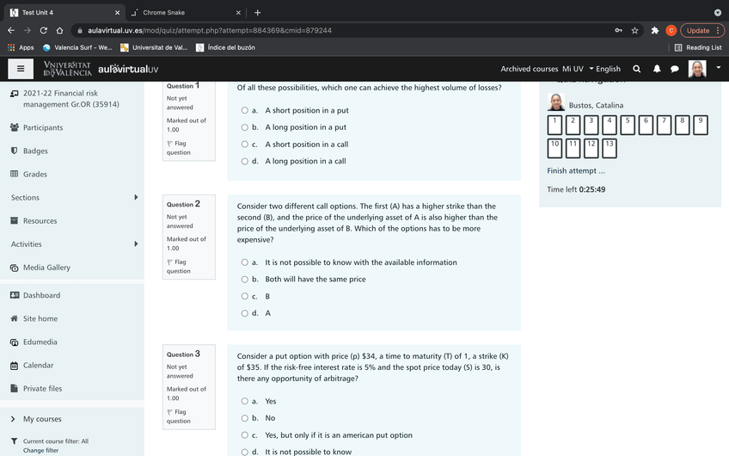729x456 pixels.
Task: Click the 'Finish attempt ...' link
Action: click(576, 170)
